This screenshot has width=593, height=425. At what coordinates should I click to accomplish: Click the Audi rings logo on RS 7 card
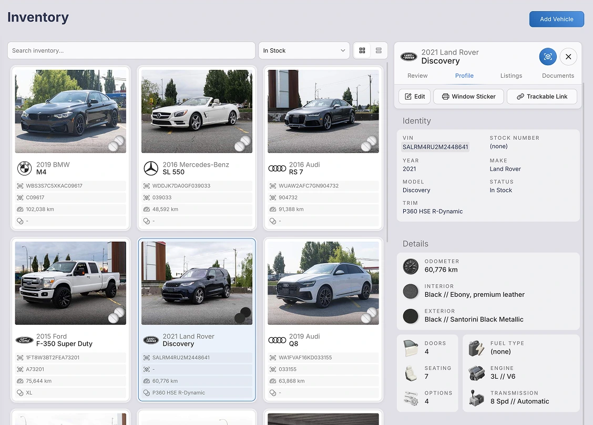277,168
